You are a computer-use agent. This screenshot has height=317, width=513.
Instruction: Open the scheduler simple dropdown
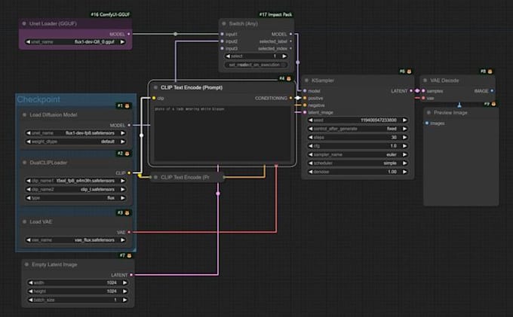(x=355, y=162)
